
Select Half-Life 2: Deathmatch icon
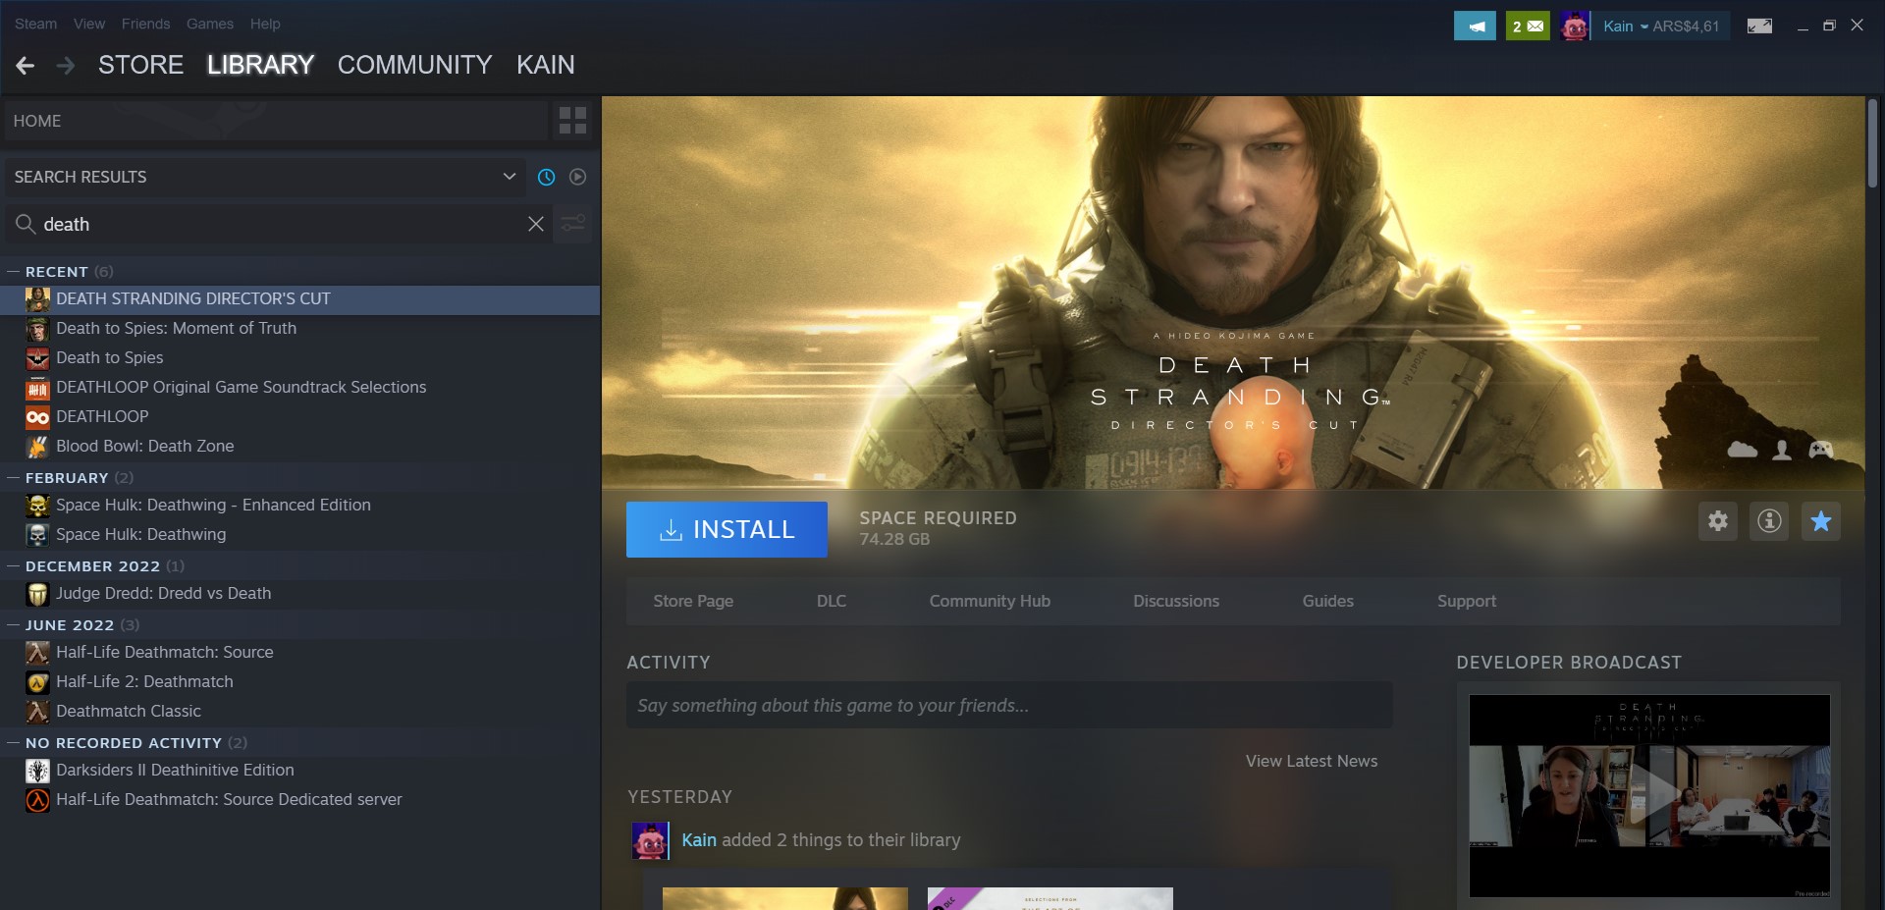click(x=37, y=682)
